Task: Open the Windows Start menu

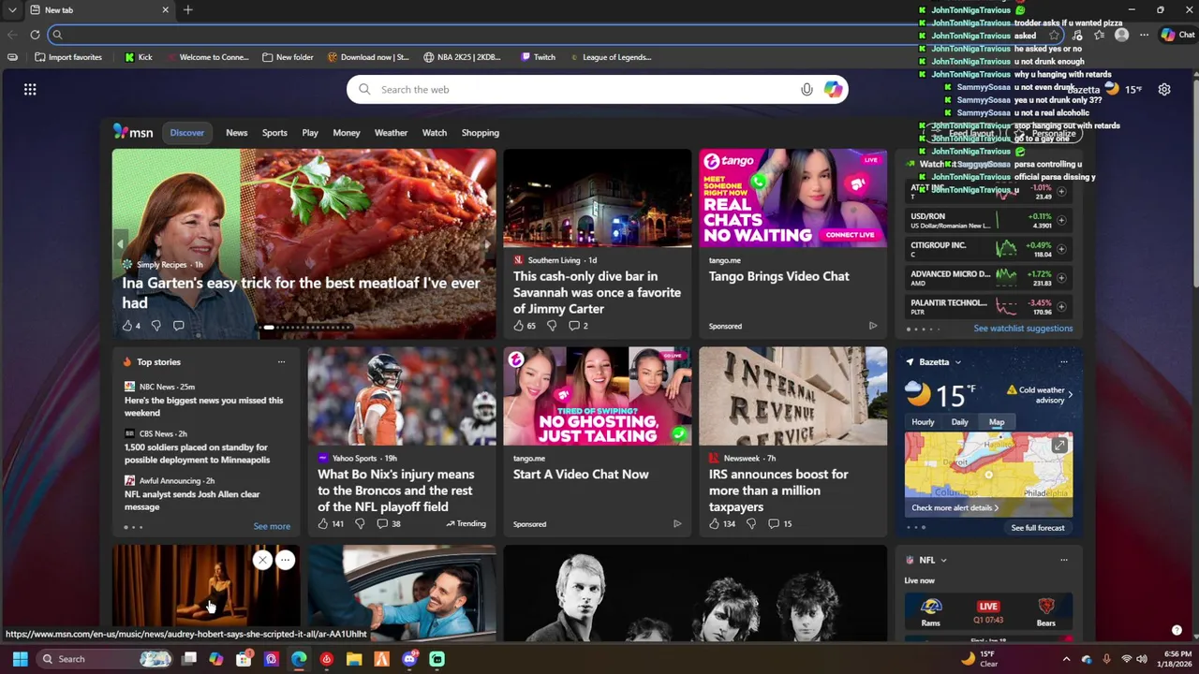Action: pos(20,659)
